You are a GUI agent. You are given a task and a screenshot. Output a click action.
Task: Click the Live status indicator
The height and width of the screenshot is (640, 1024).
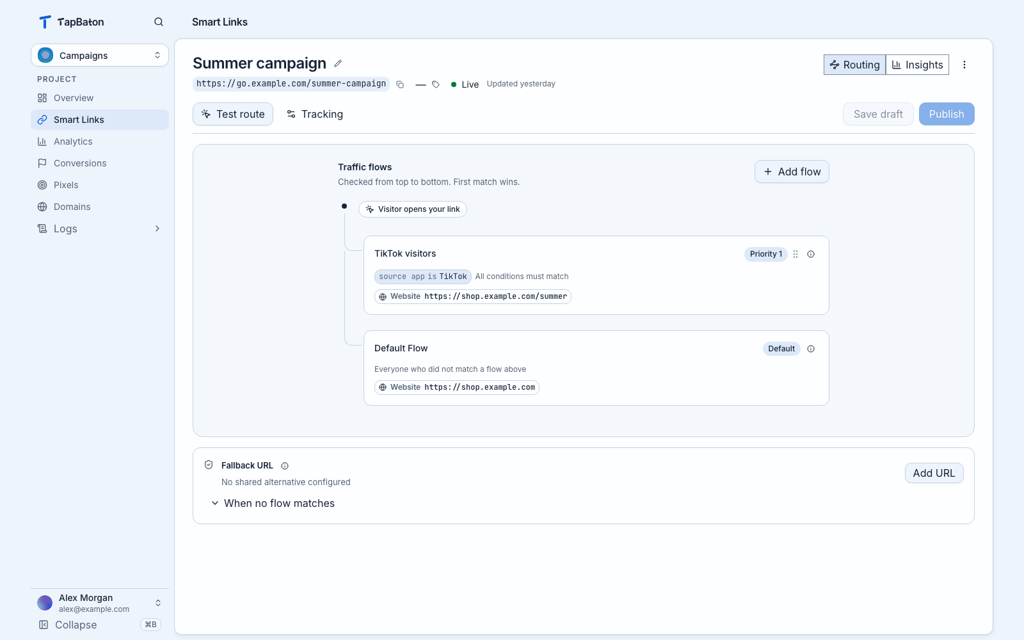point(465,84)
